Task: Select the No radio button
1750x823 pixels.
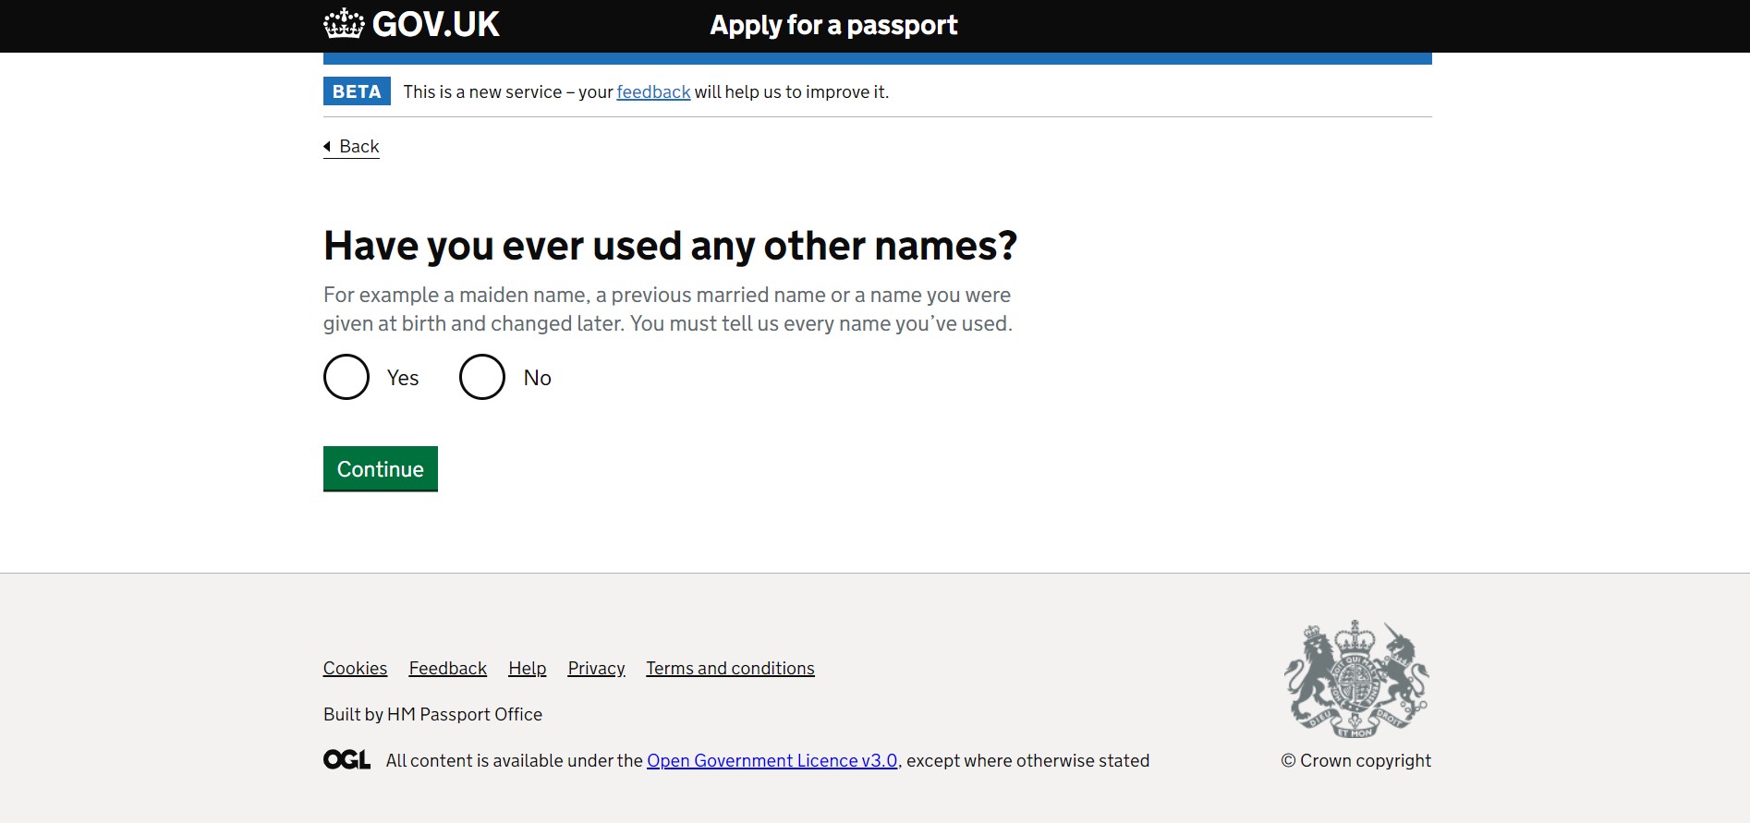Action: (482, 377)
